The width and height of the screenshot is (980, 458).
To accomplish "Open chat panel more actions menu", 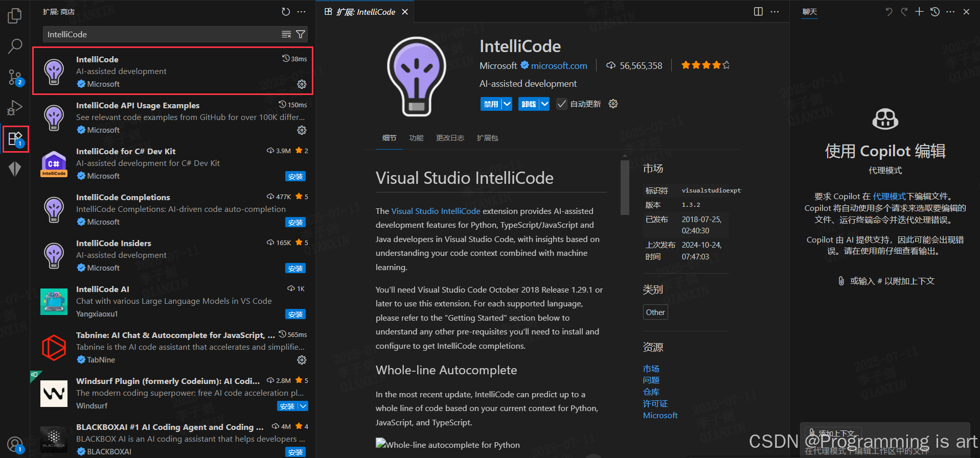I will [950, 12].
